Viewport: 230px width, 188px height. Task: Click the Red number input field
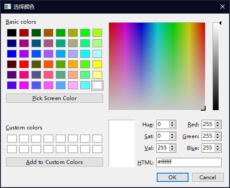tap(208, 124)
